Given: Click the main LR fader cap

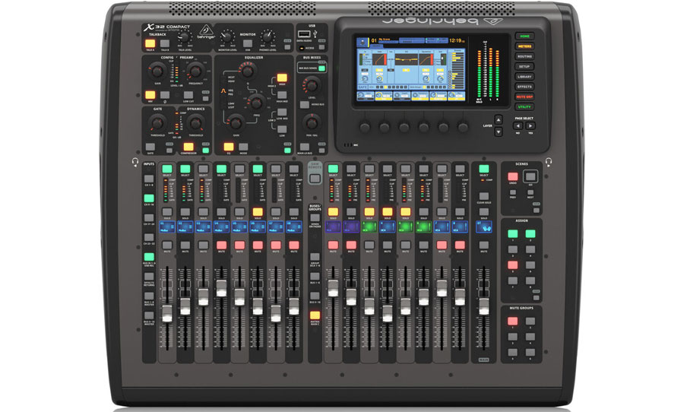Looking at the screenshot, I should 484,306.
